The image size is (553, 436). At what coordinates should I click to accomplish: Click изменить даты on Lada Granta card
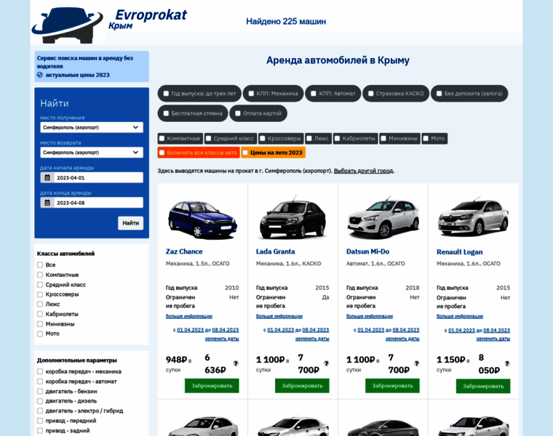(x=312, y=339)
